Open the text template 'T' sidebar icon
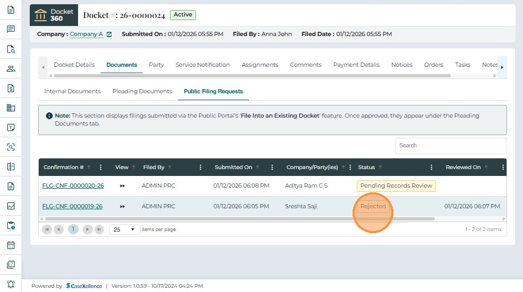 11,128
